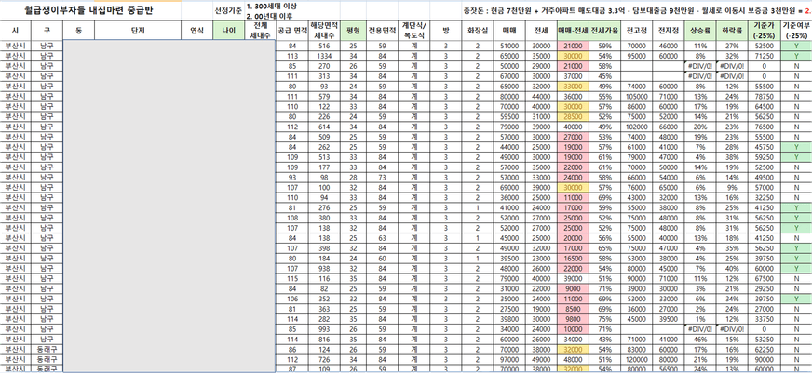The width and height of the screenshot is (812, 373).
Task: Click the 매매 cell showing 39800
Action: pyautogui.click(x=509, y=319)
